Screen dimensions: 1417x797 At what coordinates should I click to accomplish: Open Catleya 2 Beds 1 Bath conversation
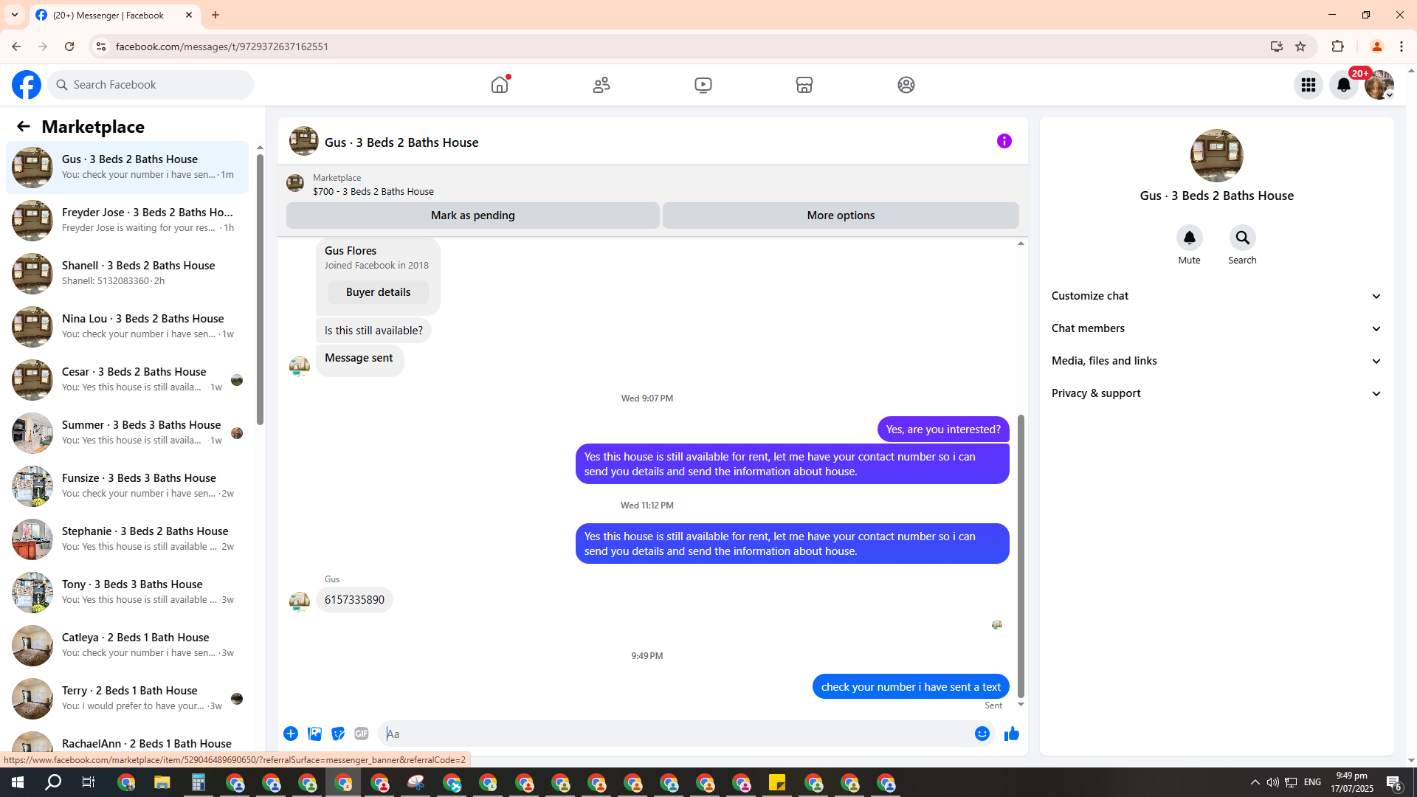click(127, 645)
